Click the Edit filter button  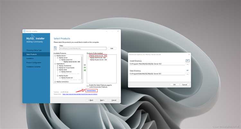point(112,48)
